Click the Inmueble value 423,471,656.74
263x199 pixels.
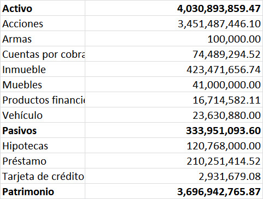(x=224, y=70)
